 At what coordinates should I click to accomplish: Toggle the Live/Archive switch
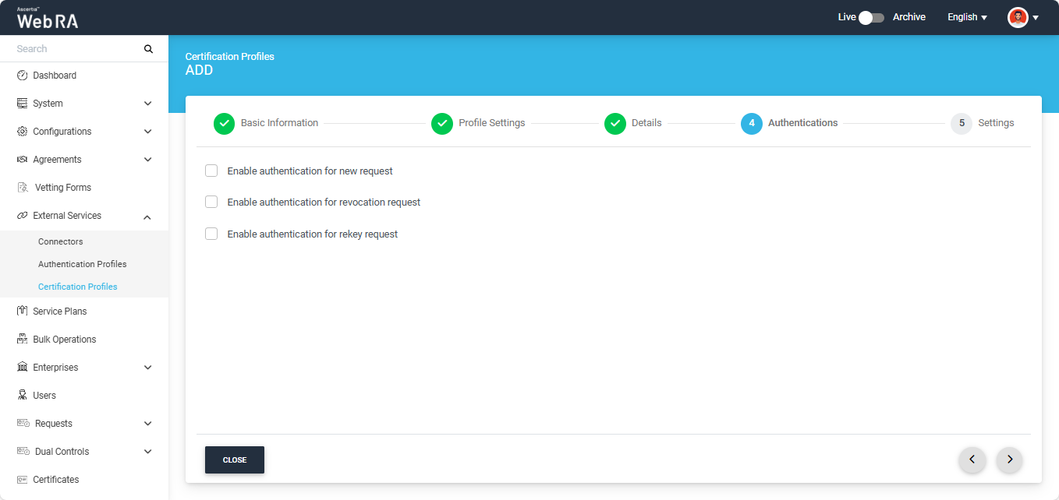click(871, 17)
